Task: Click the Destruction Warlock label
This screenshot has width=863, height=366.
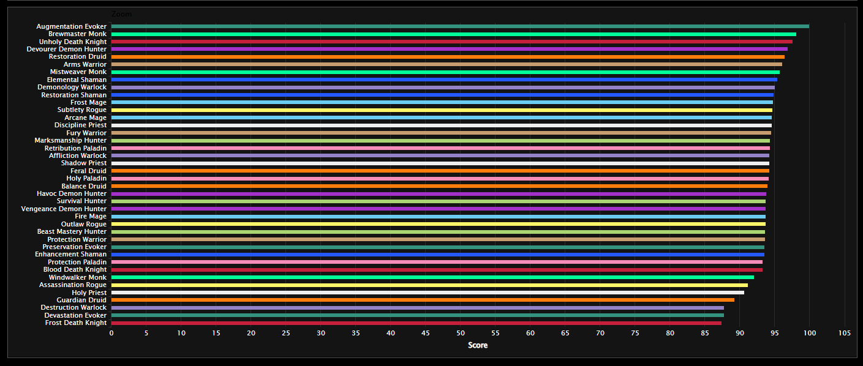Action: click(x=73, y=307)
